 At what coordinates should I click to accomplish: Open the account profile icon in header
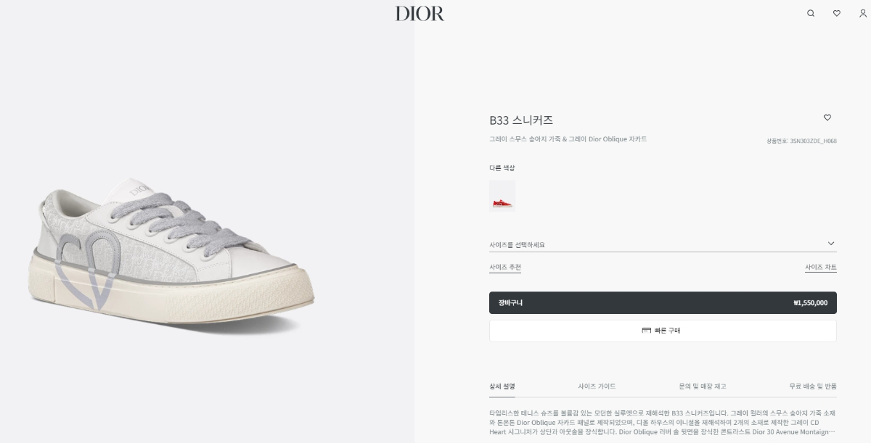[x=862, y=13]
